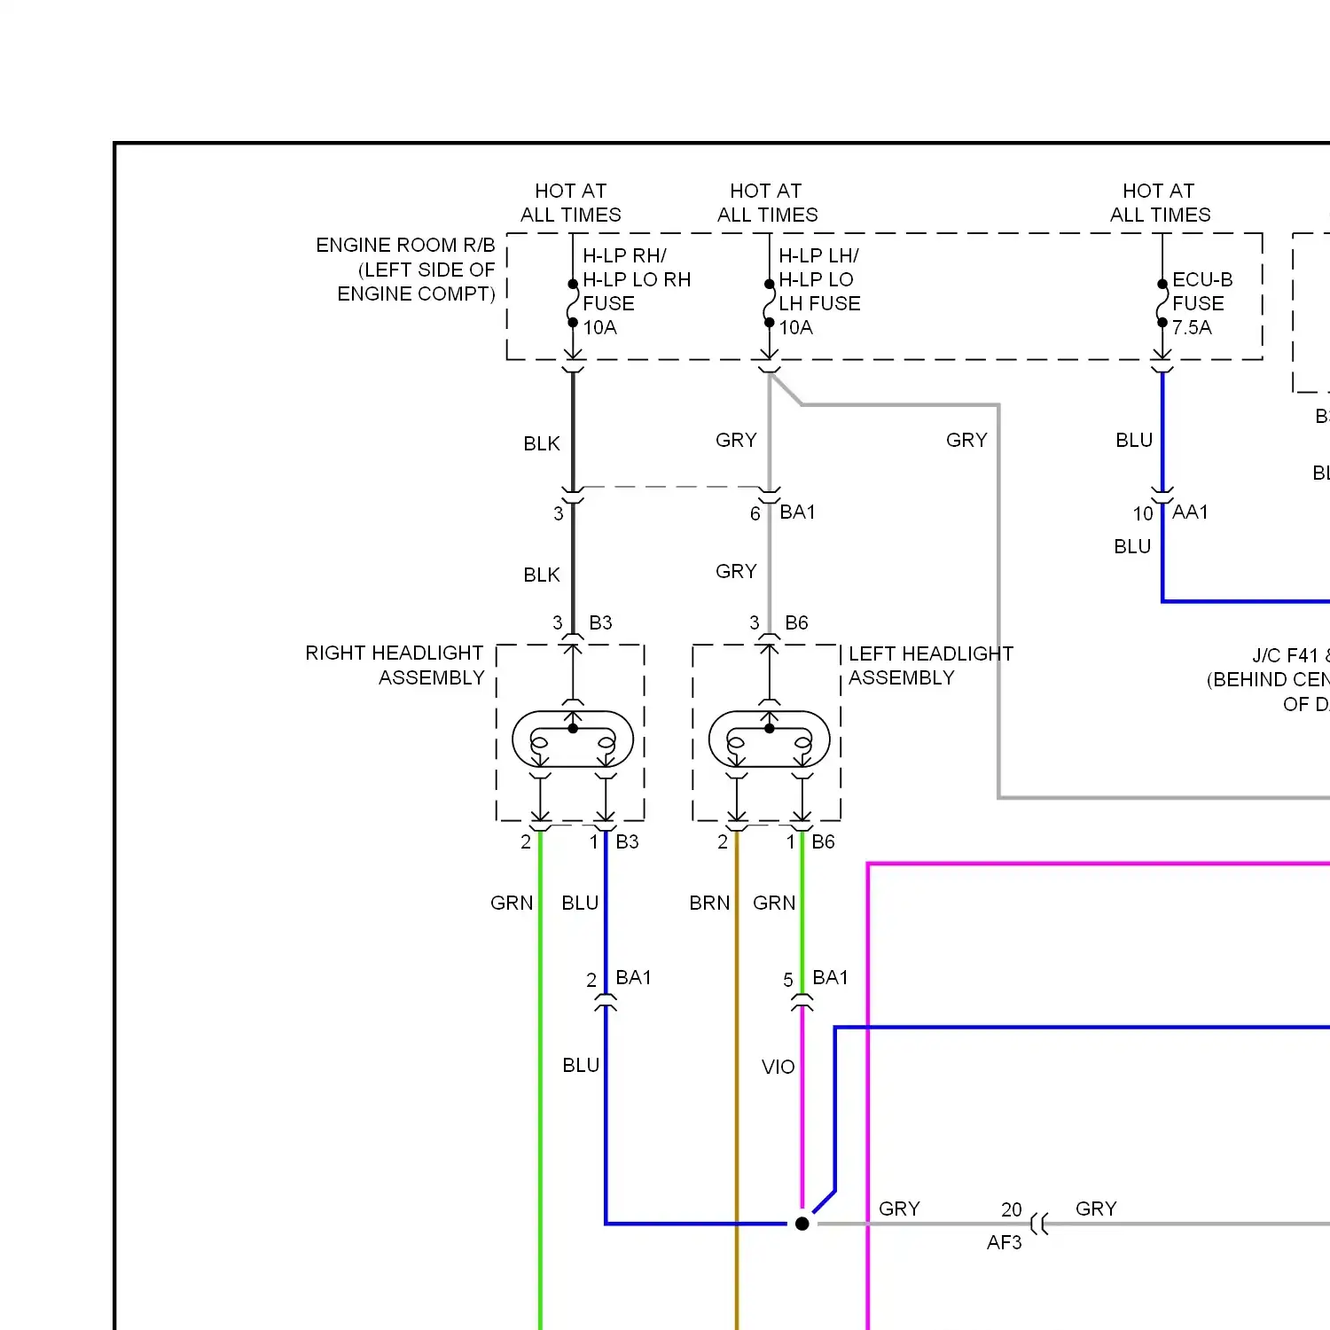Viewport: 1330px width, 1330px height.
Task: Click the J/C F41 label
Action: (1290, 655)
